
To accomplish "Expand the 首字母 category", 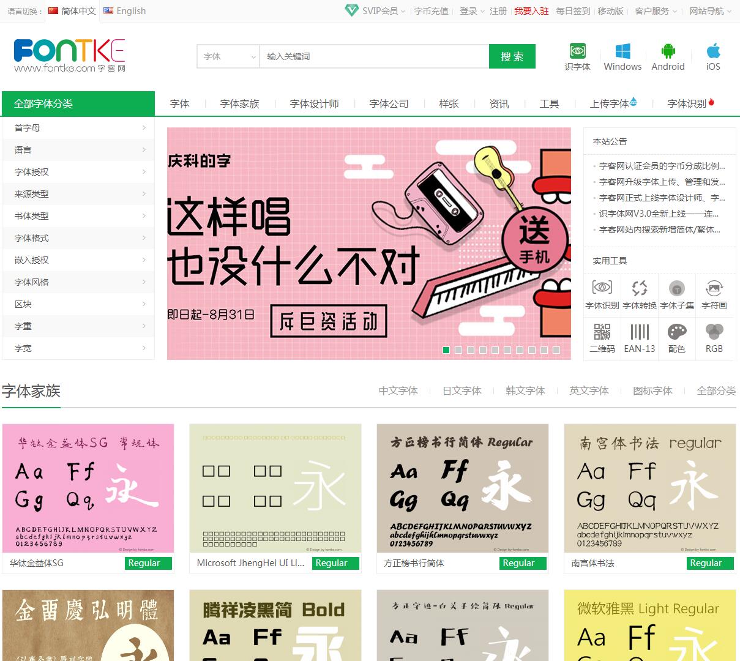I will pos(78,128).
